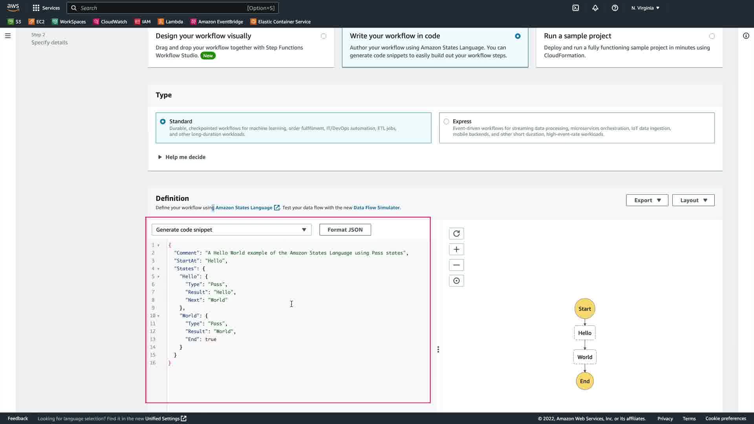The height and width of the screenshot is (424, 754).
Task: Open the info panel icon
Action: coord(746,36)
